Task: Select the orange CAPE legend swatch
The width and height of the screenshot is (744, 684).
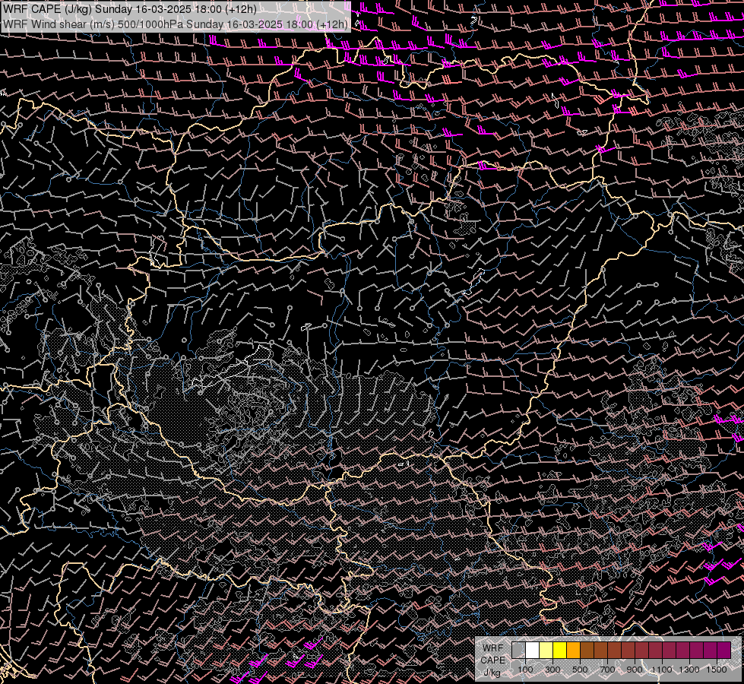Action: point(573,650)
